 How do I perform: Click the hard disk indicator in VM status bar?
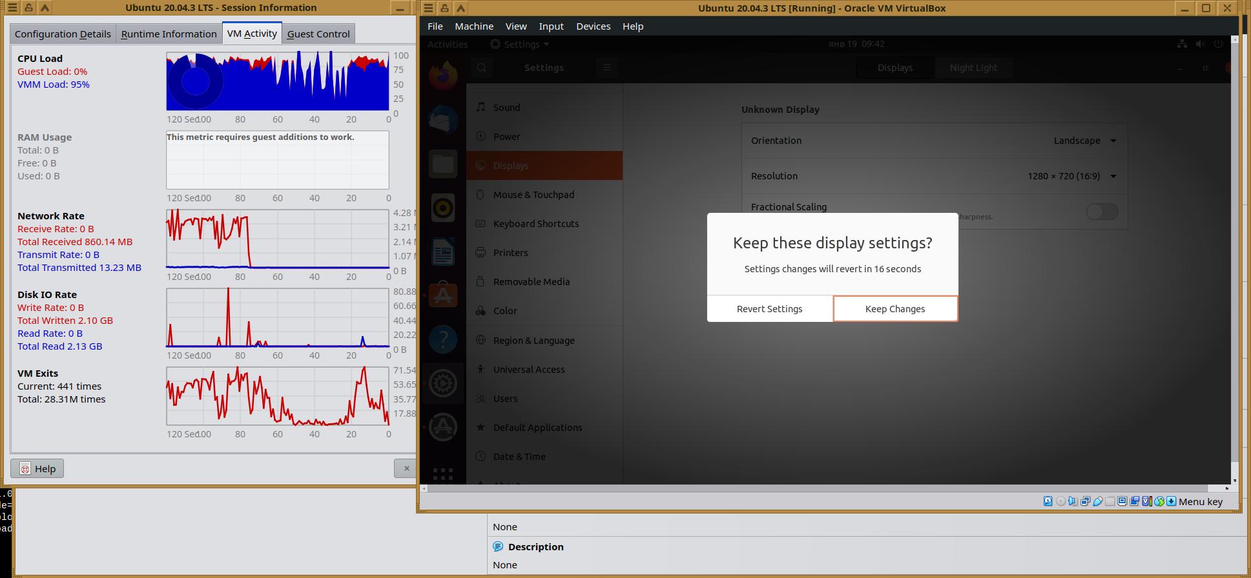click(1048, 501)
